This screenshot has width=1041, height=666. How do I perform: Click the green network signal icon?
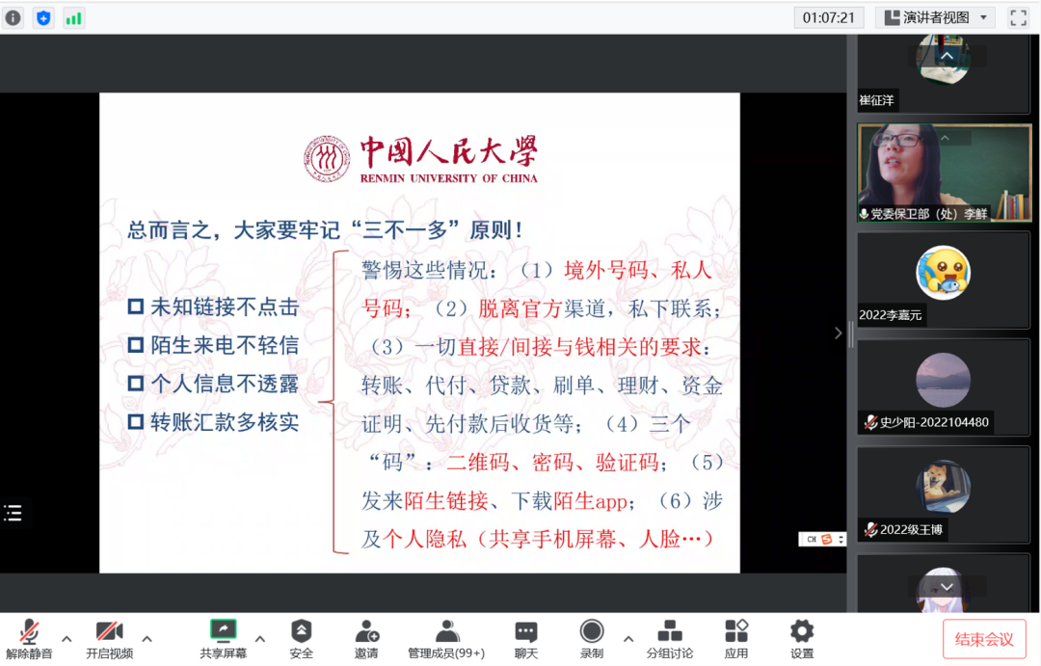(x=73, y=17)
